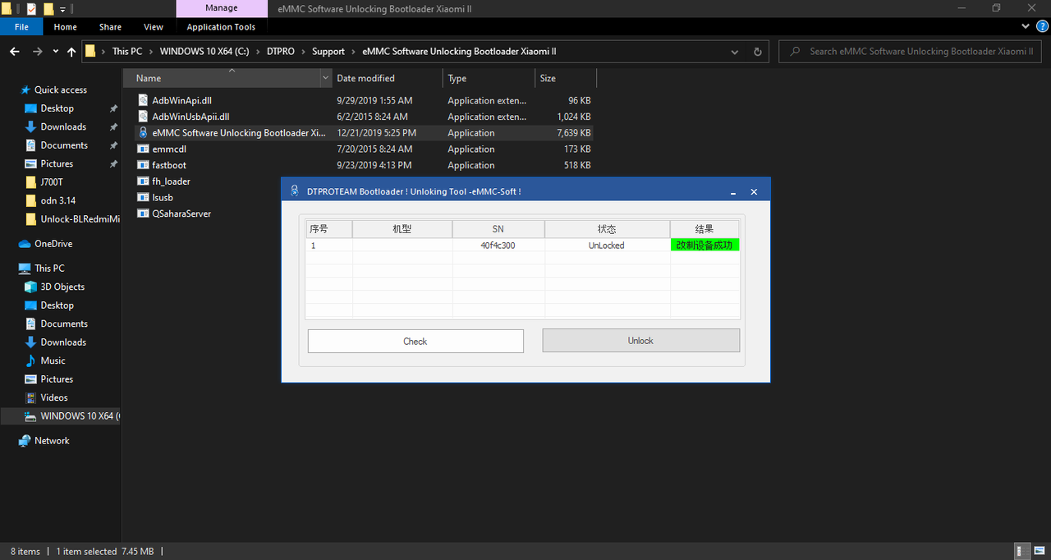Select the AdbWinApi.dll file
This screenshot has width=1051, height=560.
(181, 100)
